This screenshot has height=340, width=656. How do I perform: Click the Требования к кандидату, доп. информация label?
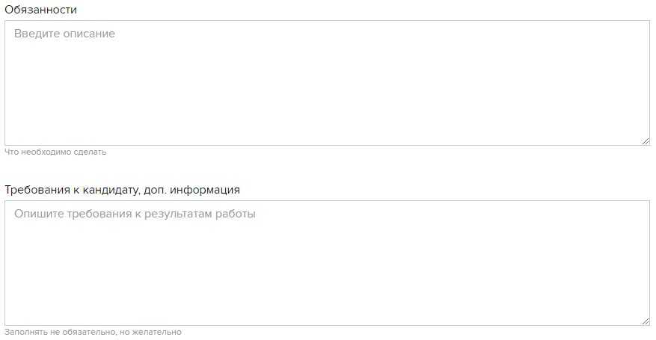(122, 190)
